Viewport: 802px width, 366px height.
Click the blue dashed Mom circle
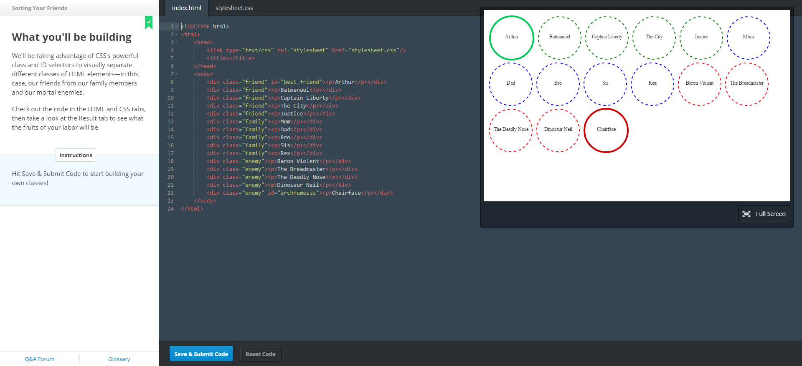click(748, 38)
